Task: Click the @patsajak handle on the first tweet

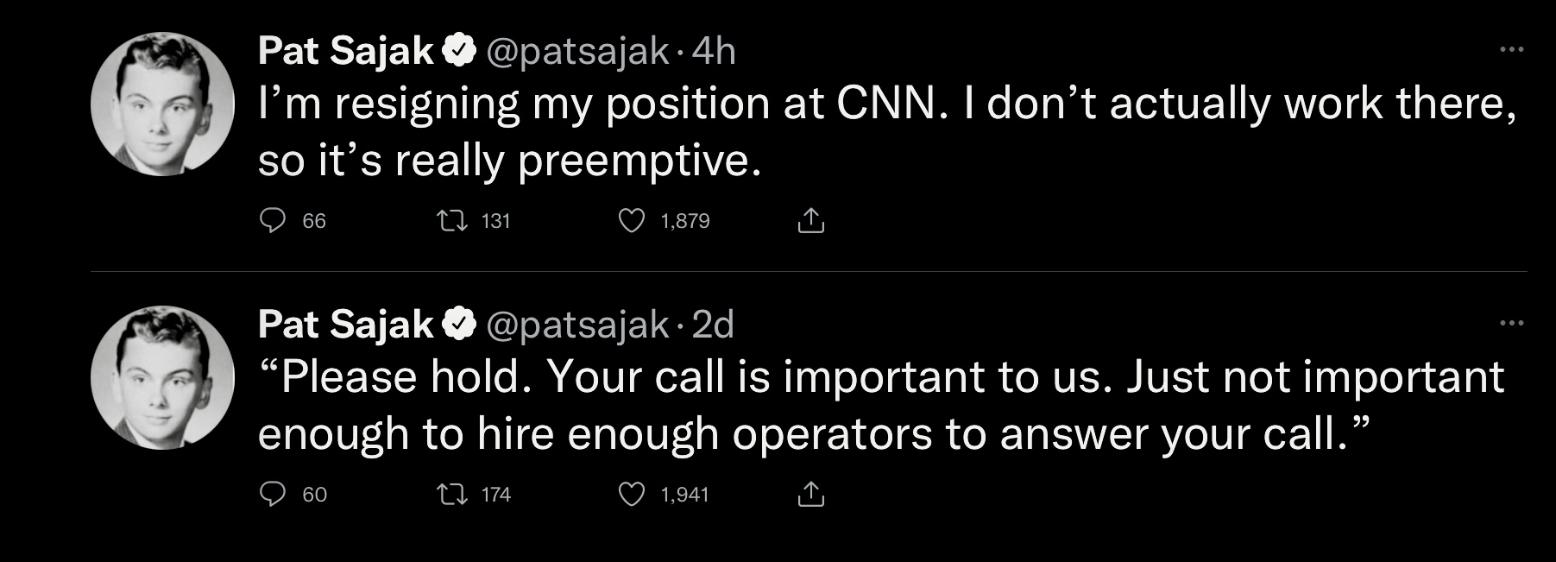Action: tap(577, 52)
